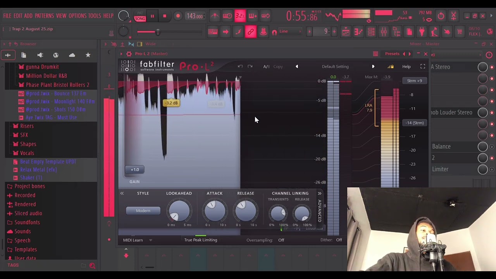Toggle Pro-L 2 A/B comparison

266,67
